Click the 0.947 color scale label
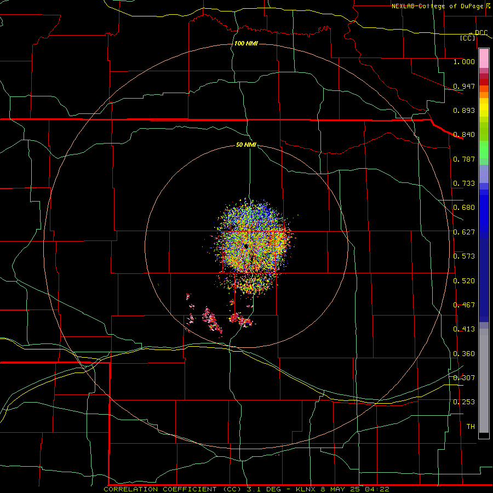The height and width of the screenshot is (493, 493). point(464,86)
